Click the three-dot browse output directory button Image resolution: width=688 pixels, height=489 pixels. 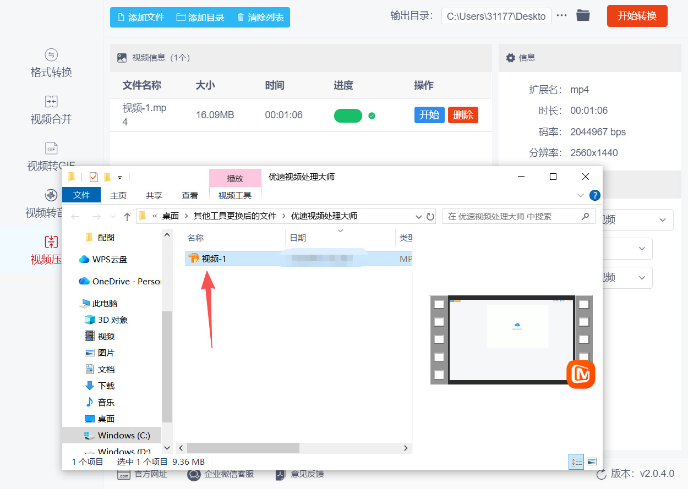561,15
